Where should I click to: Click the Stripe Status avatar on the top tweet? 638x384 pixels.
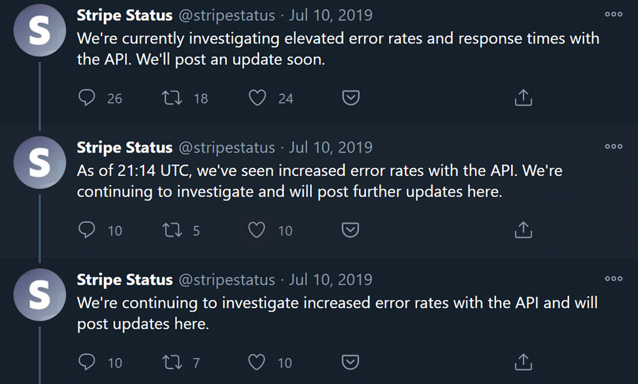(x=39, y=30)
